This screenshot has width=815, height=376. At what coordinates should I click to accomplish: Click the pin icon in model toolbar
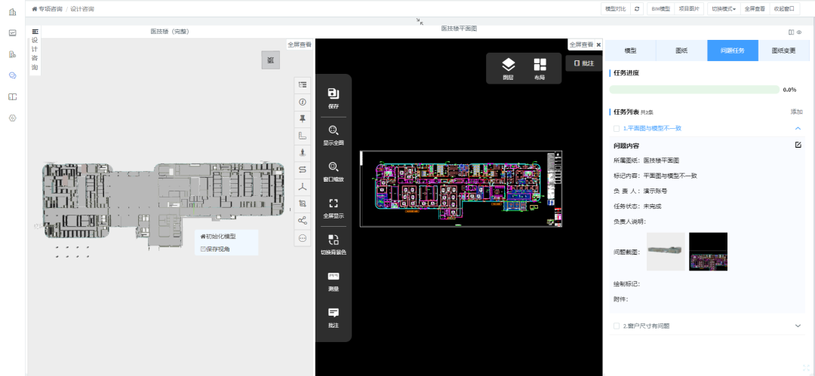tap(303, 119)
